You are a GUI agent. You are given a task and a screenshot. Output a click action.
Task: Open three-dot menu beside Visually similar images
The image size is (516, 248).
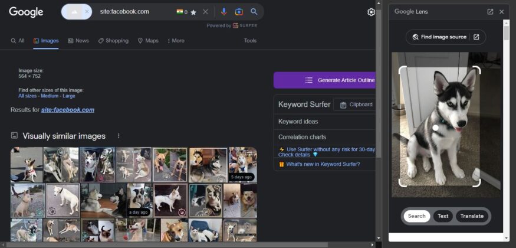tap(119, 136)
